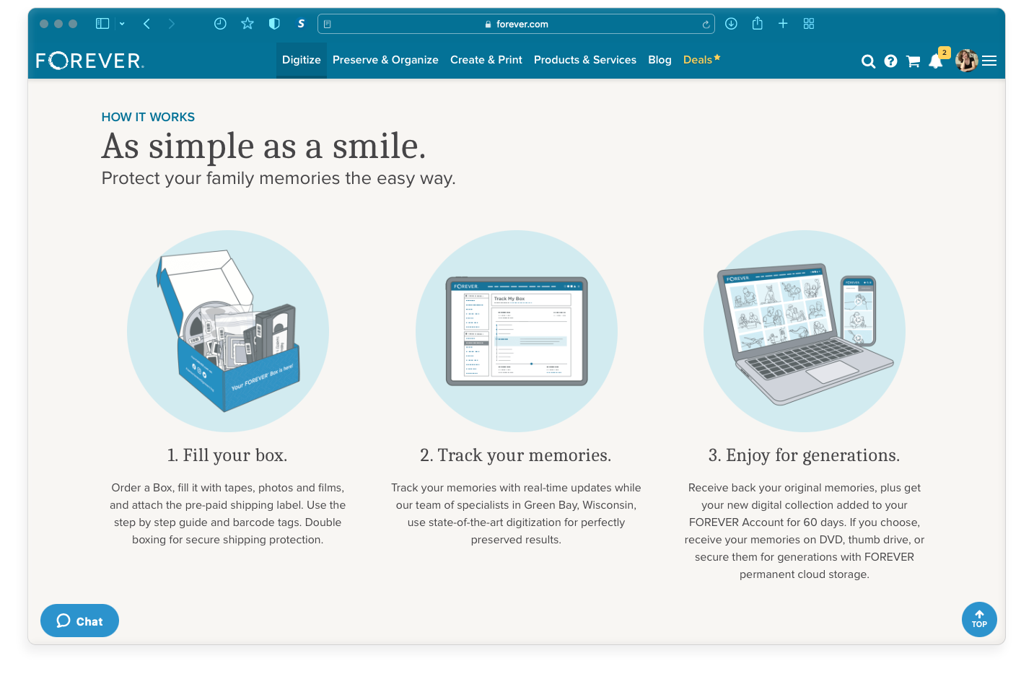The image size is (1034, 679).
Task: Focus the forever.com address bar
Action: pyautogui.click(x=516, y=24)
